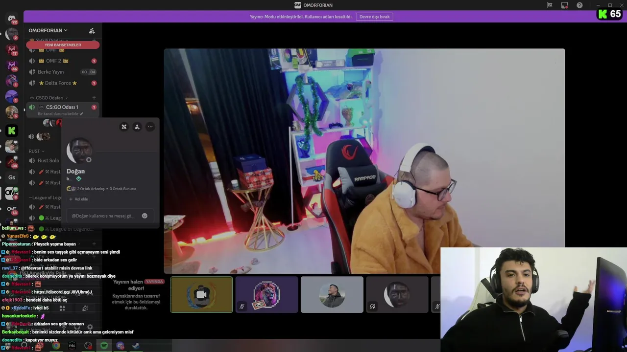Click the YAYINDA live badge in stream notice
Viewport: 627px width, 352px height.
[x=154, y=282]
